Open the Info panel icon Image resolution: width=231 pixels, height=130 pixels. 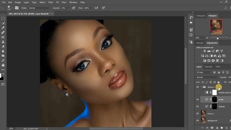pyautogui.click(x=191, y=35)
